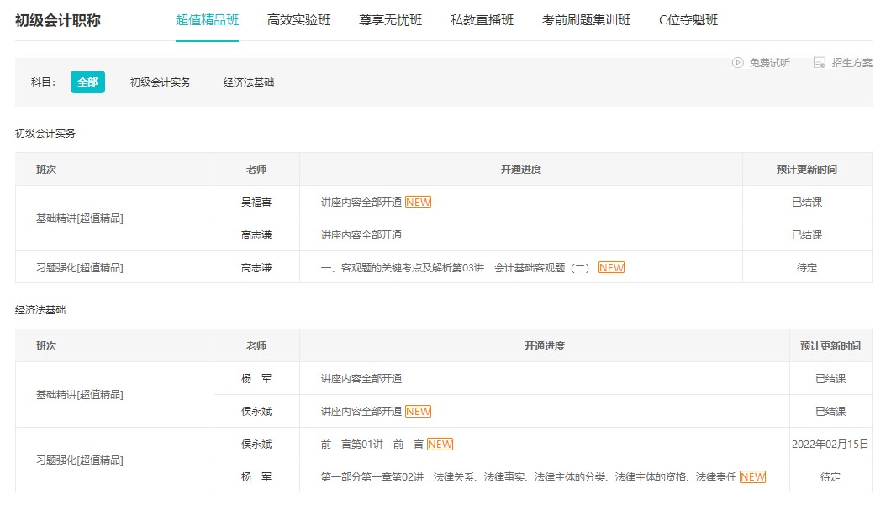Click the play icon beside 免费试听
The image size is (891, 505).
[739, 62]
